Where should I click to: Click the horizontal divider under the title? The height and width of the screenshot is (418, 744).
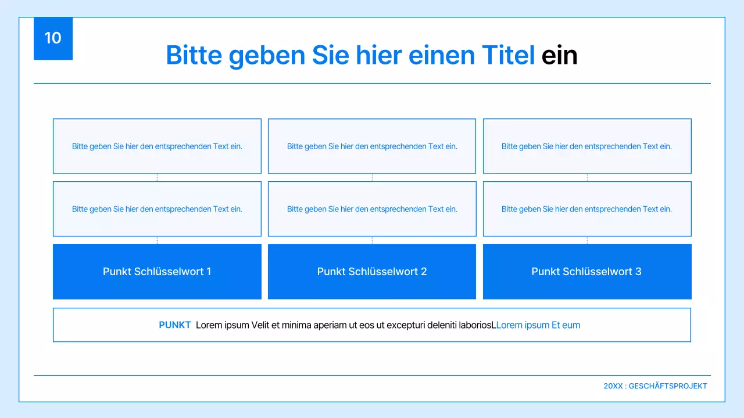tap(372, 83)
